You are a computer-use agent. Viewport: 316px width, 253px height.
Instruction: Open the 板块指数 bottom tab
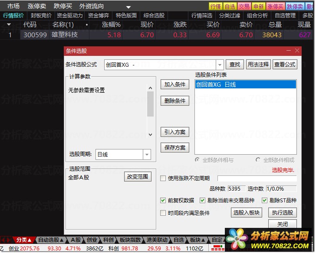[130, 240]
